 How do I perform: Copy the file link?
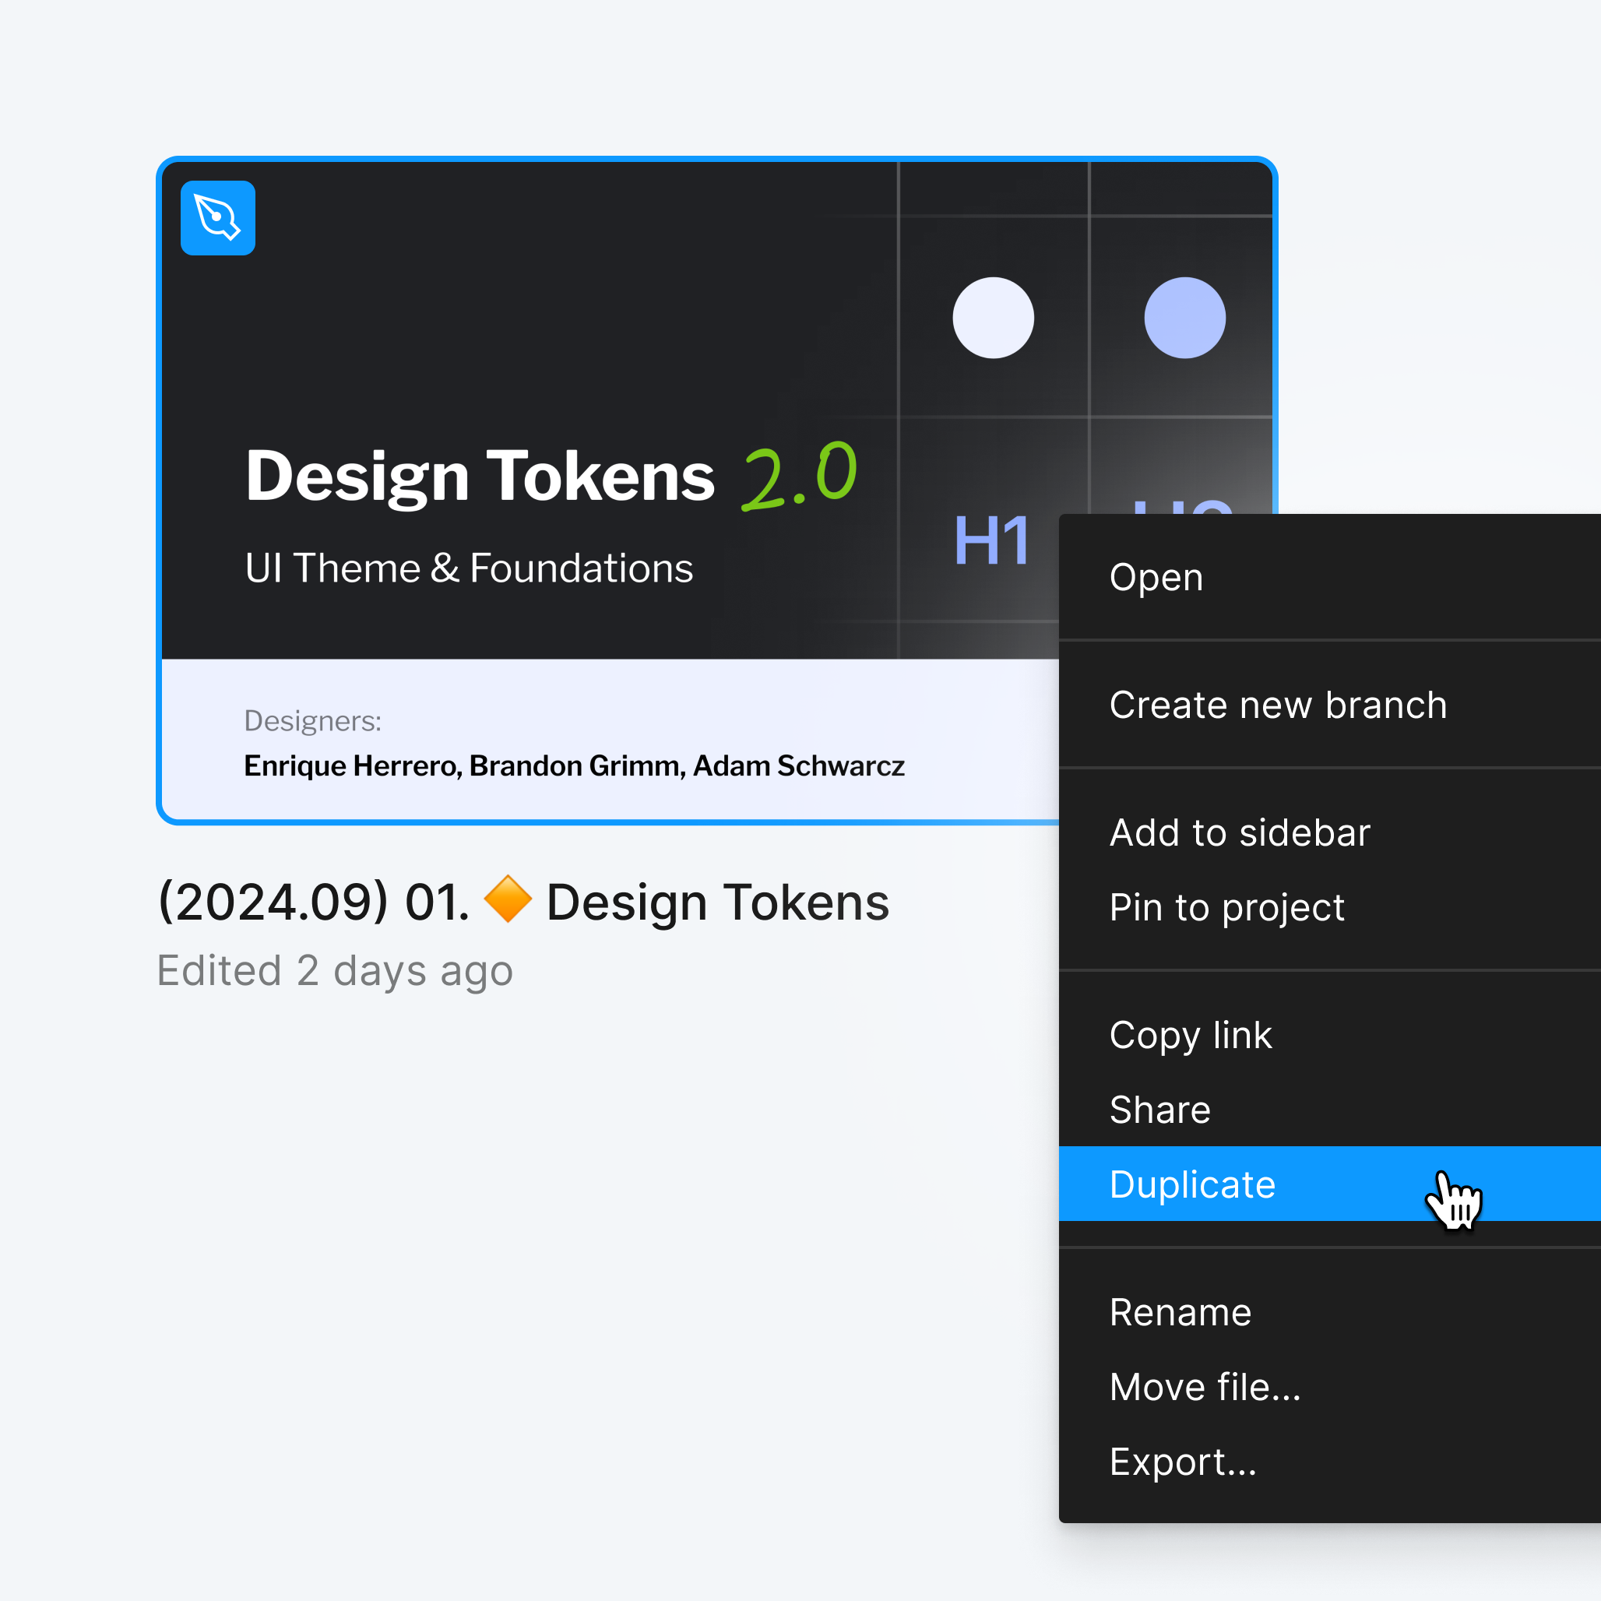(x=1190, y=1035)
